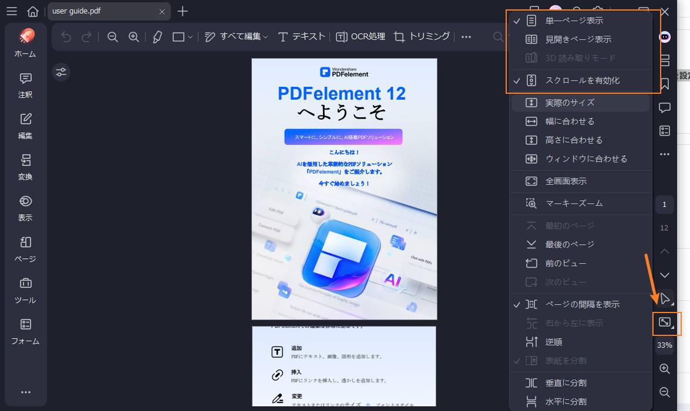Start OCR処理 on the document
This screenshot has width=690, height=411.
pyautogui.click(x=361, y=36)
